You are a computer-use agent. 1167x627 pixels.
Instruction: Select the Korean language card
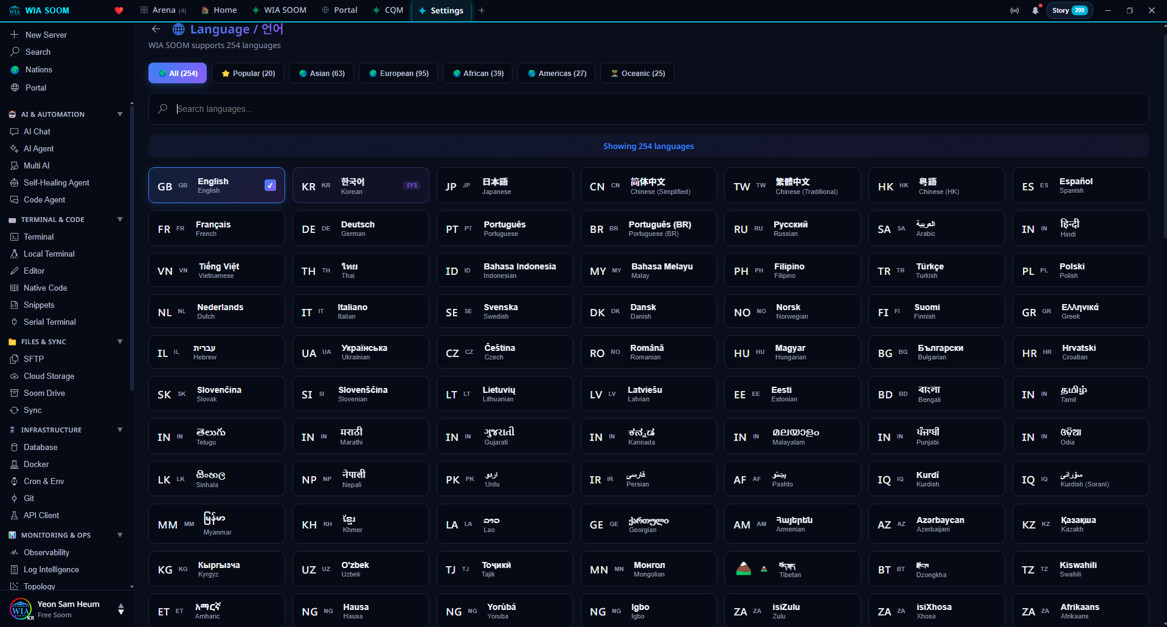click(x=360, y=185)
